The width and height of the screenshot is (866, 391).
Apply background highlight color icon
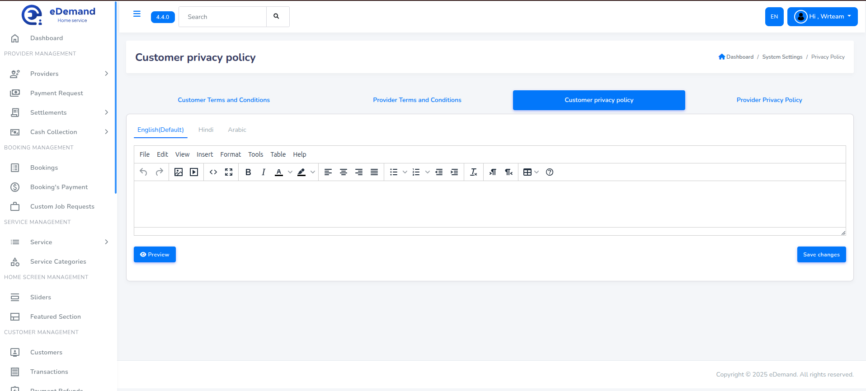(301, 172)
